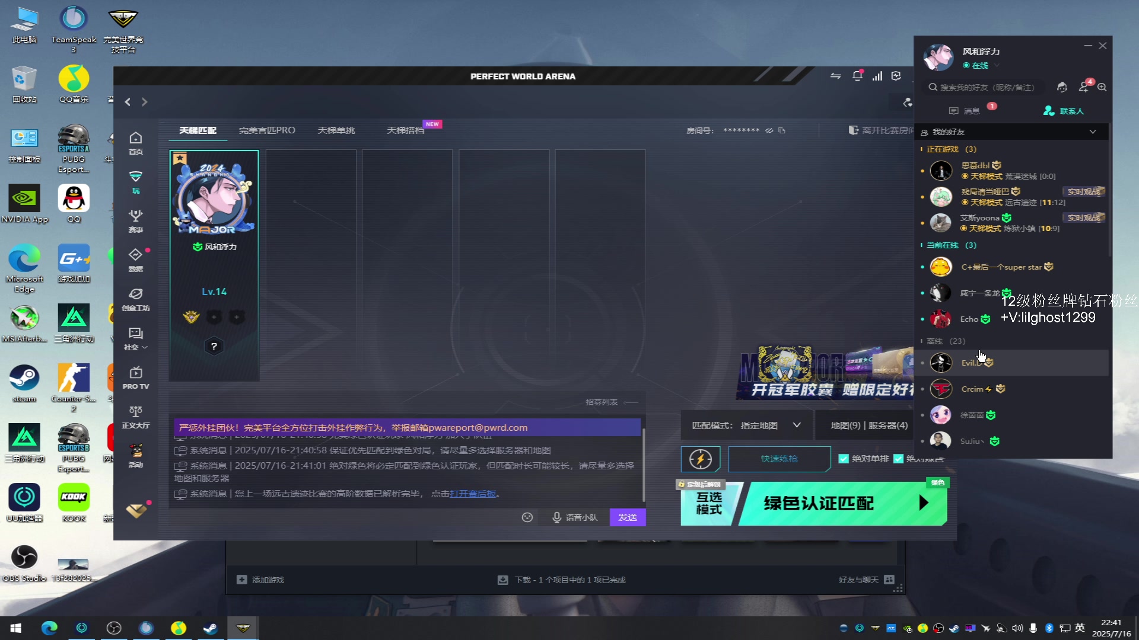The width and height of the screenshot is (1139, 640).
Task: Click the locked 互选模式 button
Action: point(710,503)
